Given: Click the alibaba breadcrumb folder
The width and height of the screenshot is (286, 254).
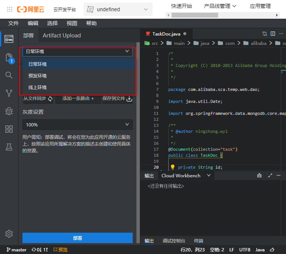Looking at the screenshot, I should [x=255, y=43].
